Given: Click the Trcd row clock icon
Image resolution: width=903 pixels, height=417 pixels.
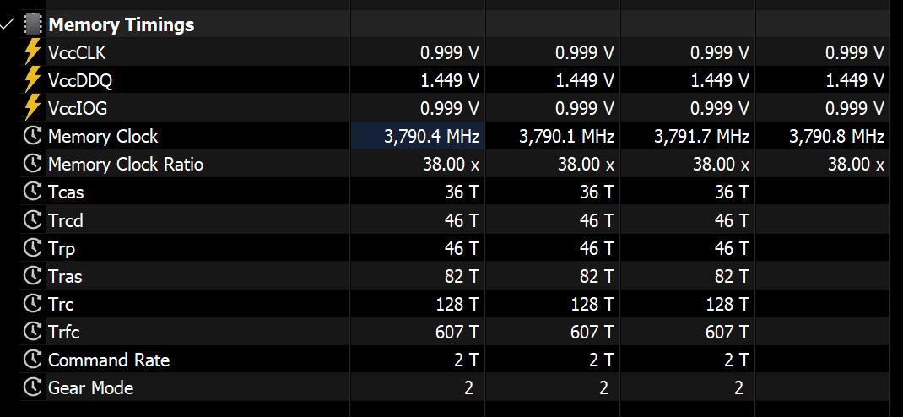Looking at the screenshot, I should pos(32,220).
